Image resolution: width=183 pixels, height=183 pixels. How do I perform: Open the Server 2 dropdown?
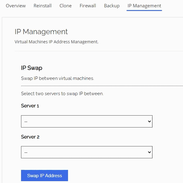point(87,152)
